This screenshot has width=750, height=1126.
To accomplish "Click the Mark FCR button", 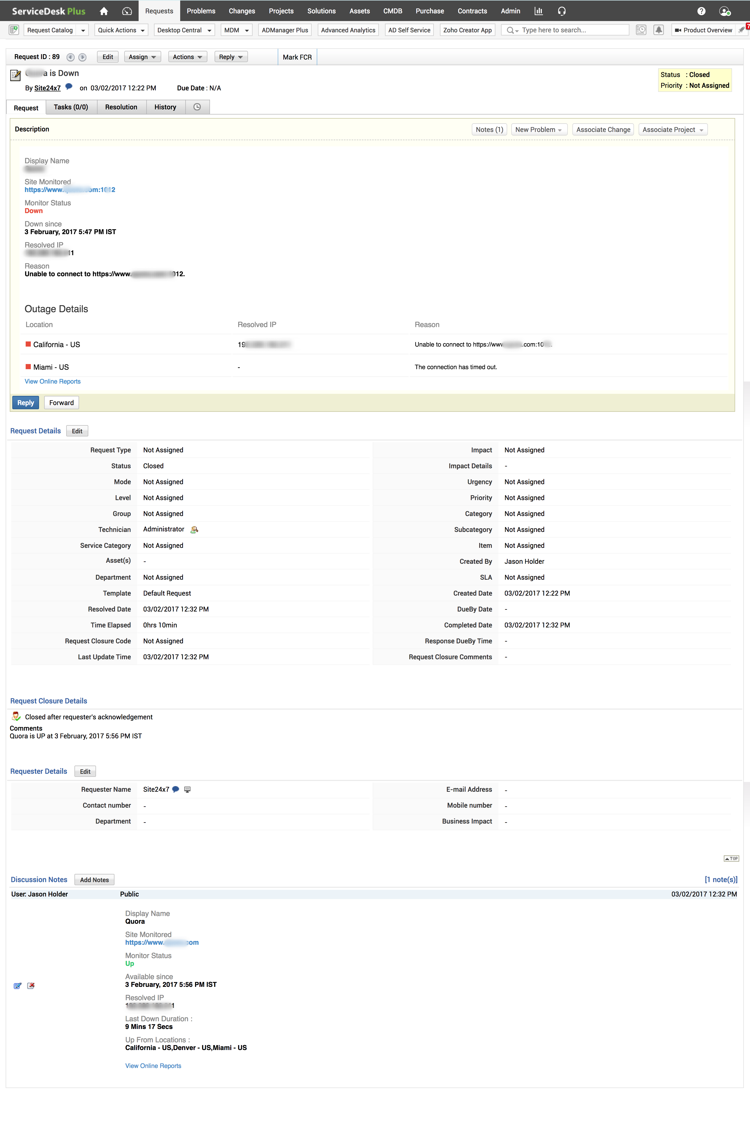I will [297, 57].
